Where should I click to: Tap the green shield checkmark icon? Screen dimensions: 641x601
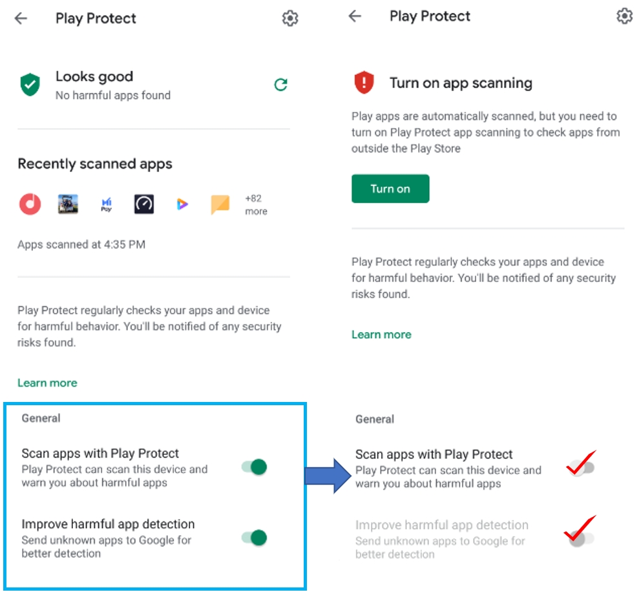tap(30, 85)
